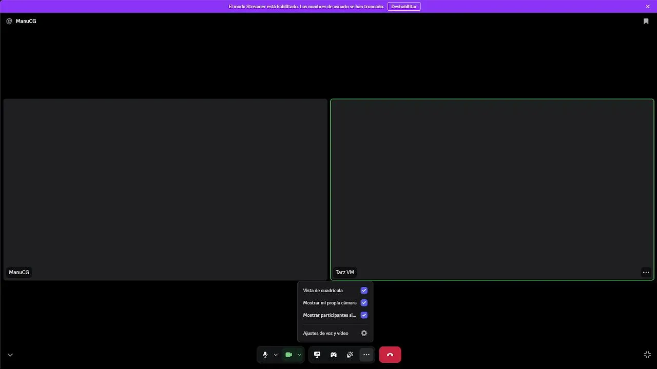
Task: Click the bookmark-shaped icon at the top right
Action: 646,22
